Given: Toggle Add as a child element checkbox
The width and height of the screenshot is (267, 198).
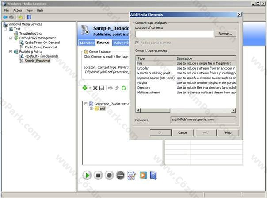Looking at the screenshot, I should (x=137, y=43).
